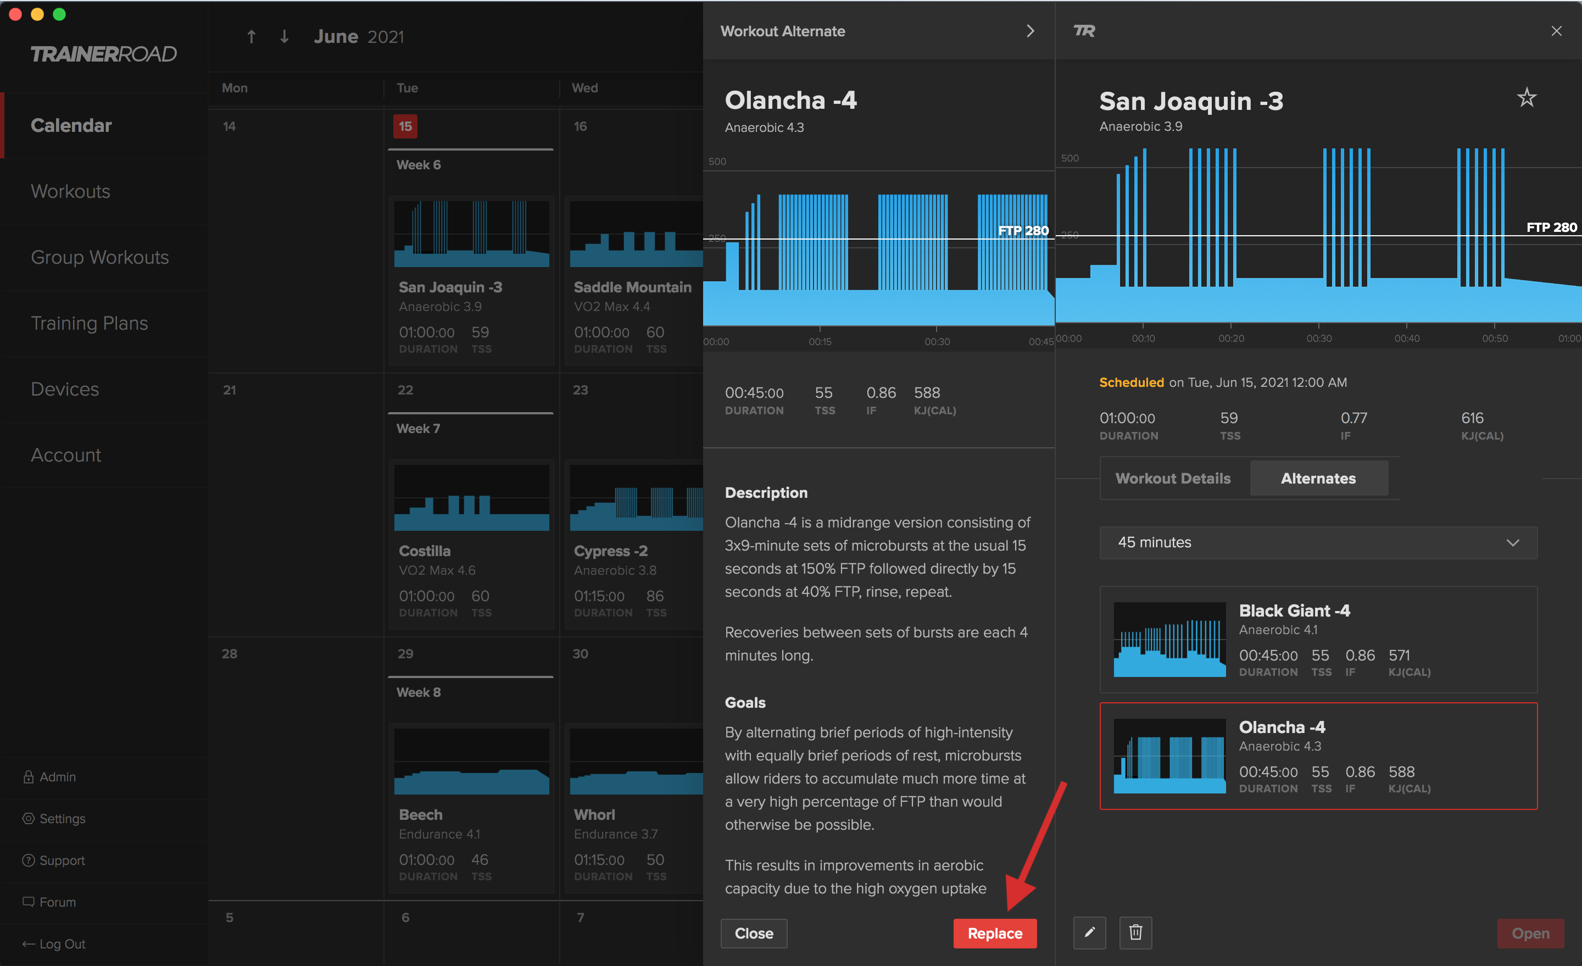Click the Olancha -4 workout thumbnail in the list
Screen dimensions: 1582x966
tap(1169, 756)
